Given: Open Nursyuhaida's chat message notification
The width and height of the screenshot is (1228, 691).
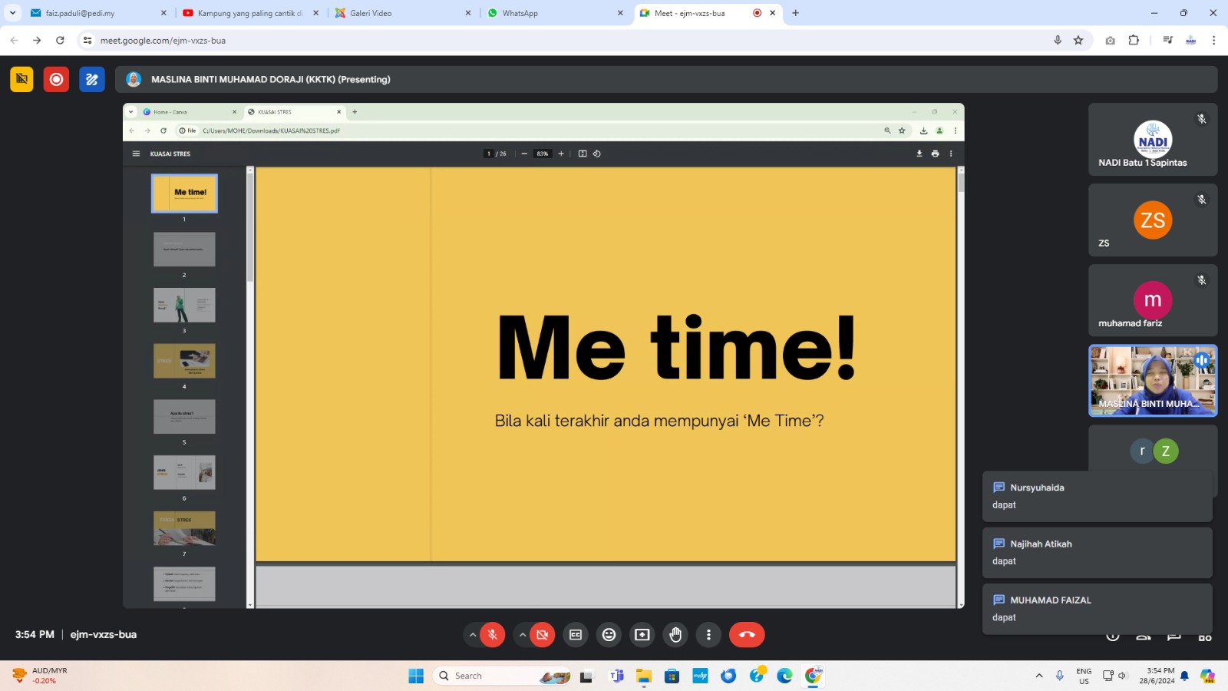Looking at the screenshot, I should (x=1097, y=496).
